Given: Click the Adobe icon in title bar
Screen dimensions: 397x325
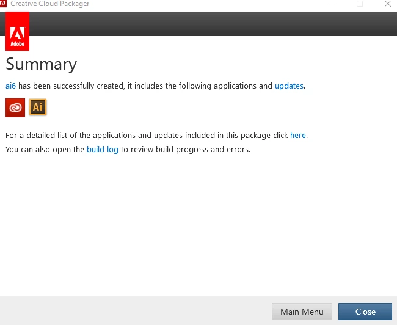Looking at the screenshot, I should (x=3, y=4).
